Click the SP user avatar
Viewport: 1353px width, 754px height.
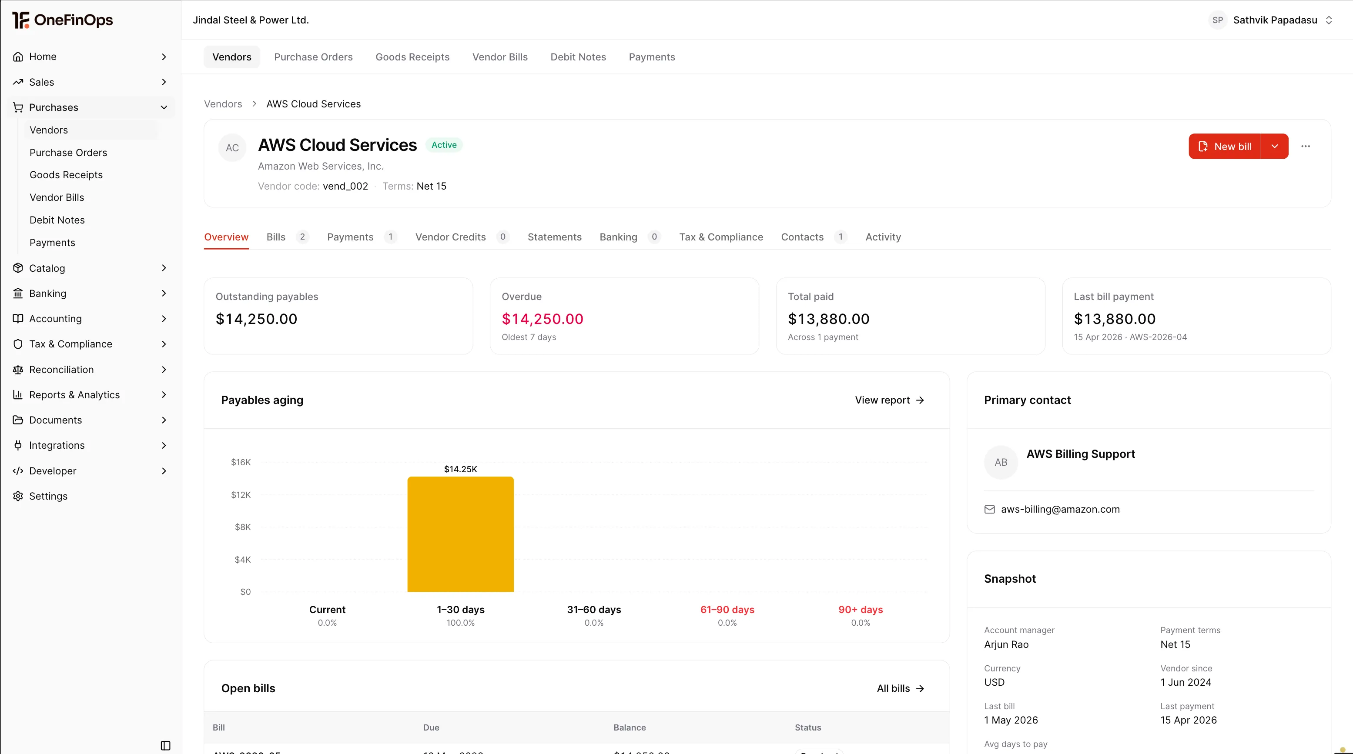[1218, 20]
